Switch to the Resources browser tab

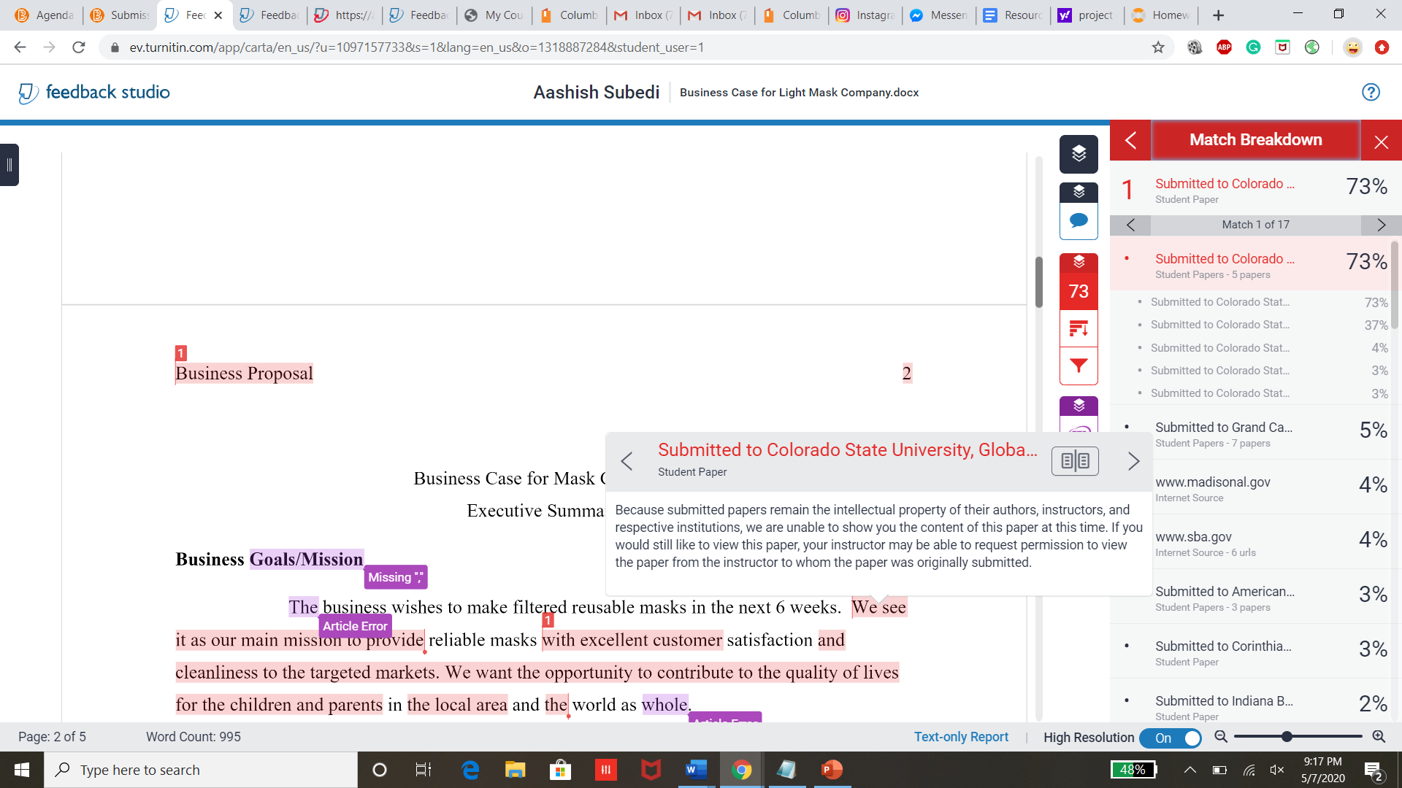point(1013,15)
